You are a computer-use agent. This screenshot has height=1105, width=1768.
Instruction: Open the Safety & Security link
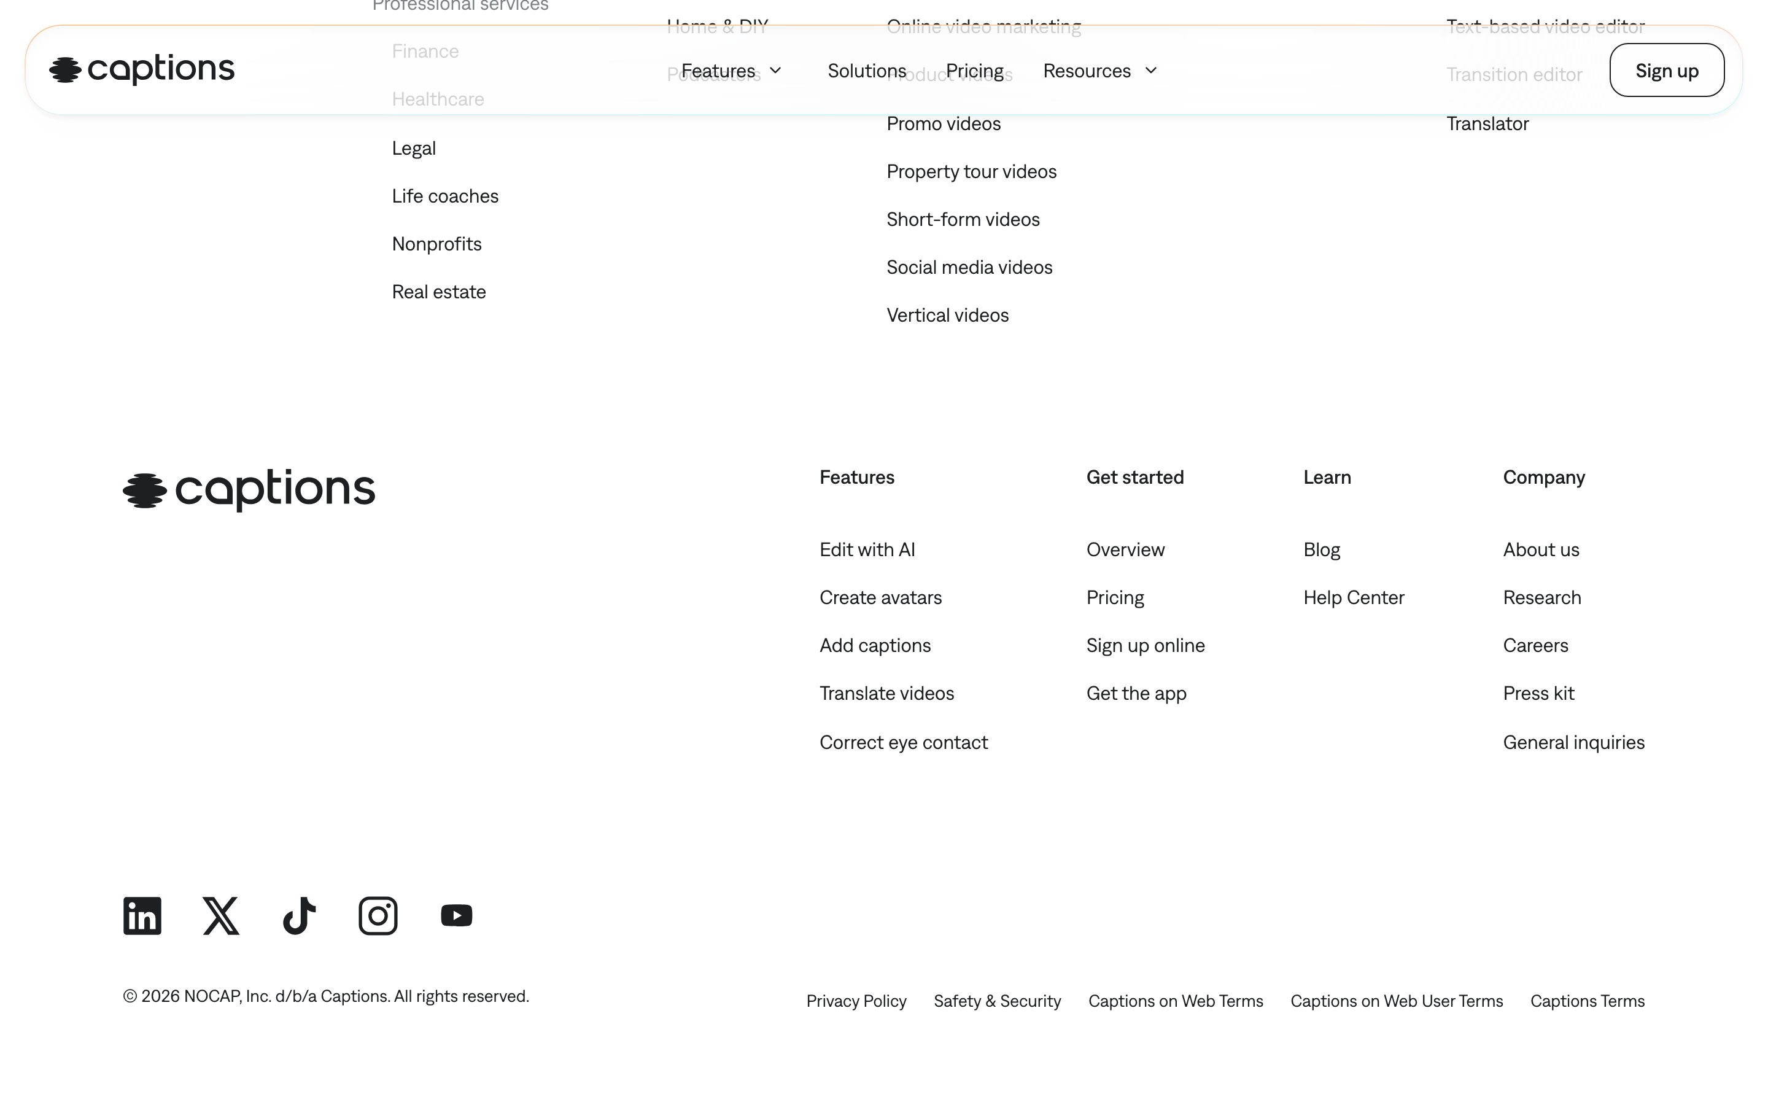pyautogui.click(x=996, y=1001)
